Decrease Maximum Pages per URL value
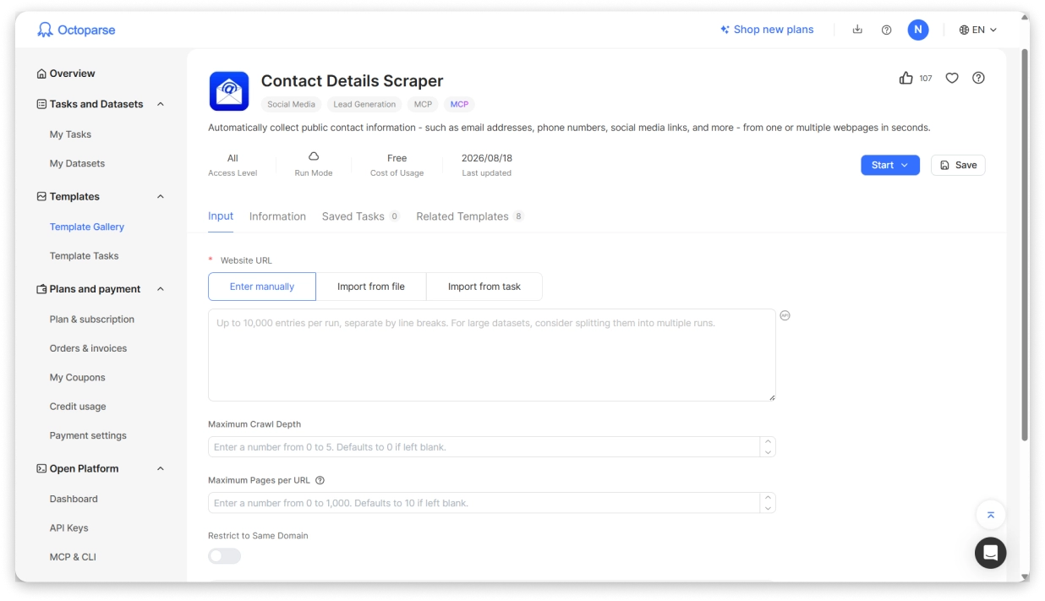This screenshot has width=1045, height=601. [768, 508]
